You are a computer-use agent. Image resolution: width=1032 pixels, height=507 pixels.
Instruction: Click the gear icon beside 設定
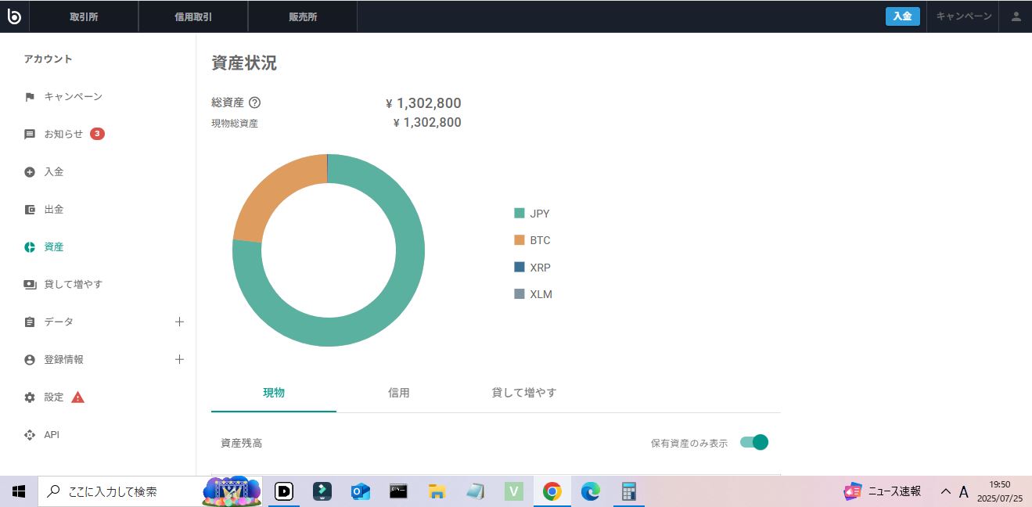click(x=30, y=397)
